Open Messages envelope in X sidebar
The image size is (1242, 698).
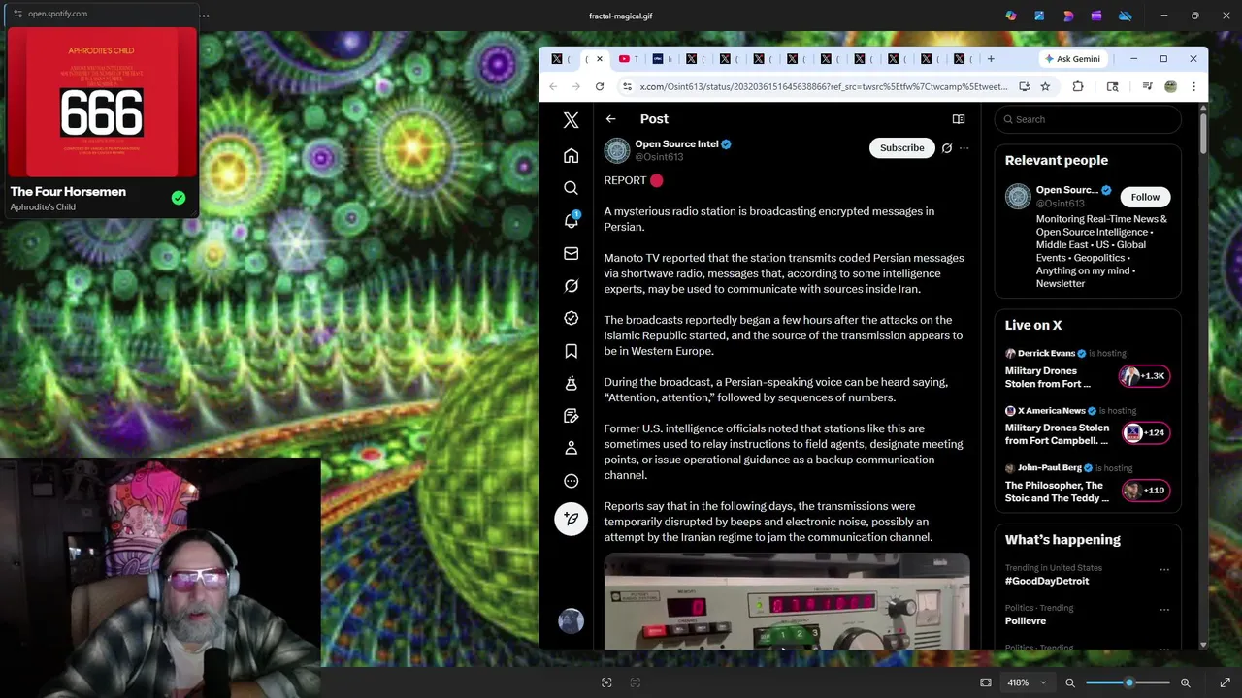tap(571, 253)
